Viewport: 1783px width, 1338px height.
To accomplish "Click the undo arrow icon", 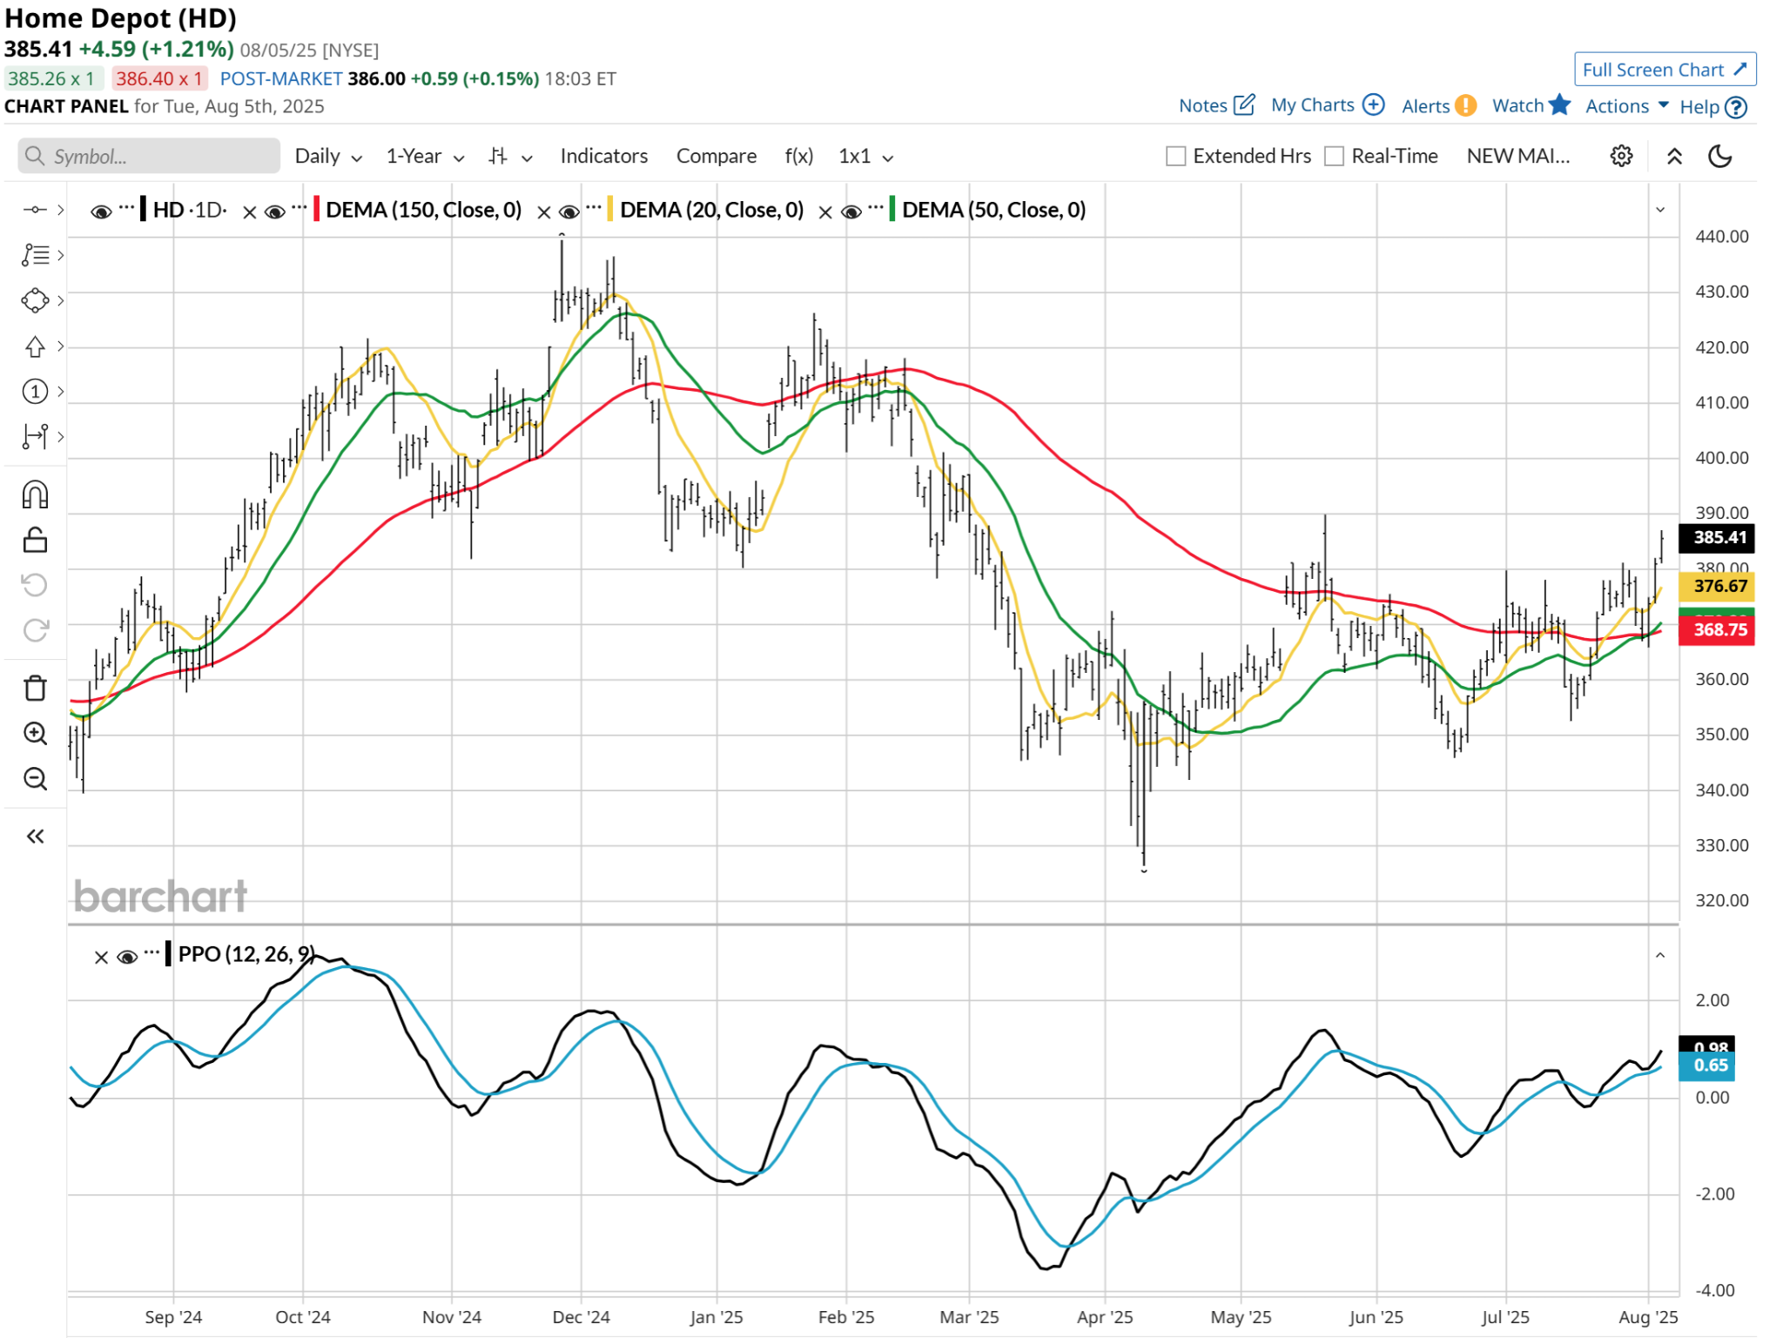I will pyautogui.click(x=35, y=585).
